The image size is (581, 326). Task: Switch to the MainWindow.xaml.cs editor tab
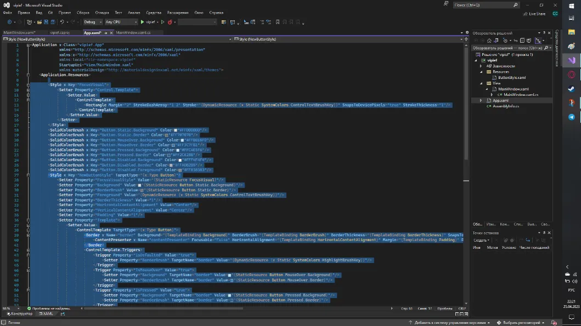[133, 32]
